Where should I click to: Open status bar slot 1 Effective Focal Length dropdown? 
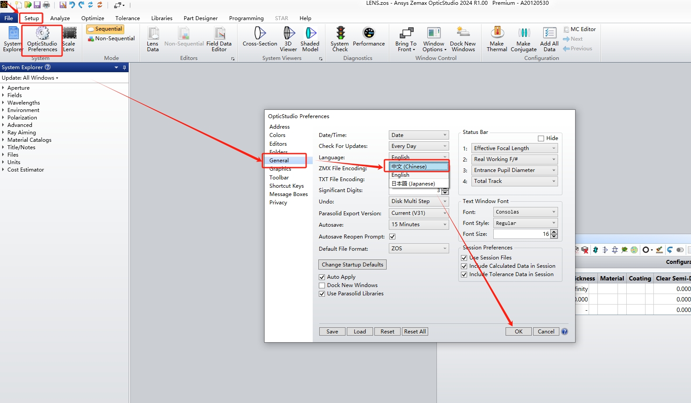514,148
